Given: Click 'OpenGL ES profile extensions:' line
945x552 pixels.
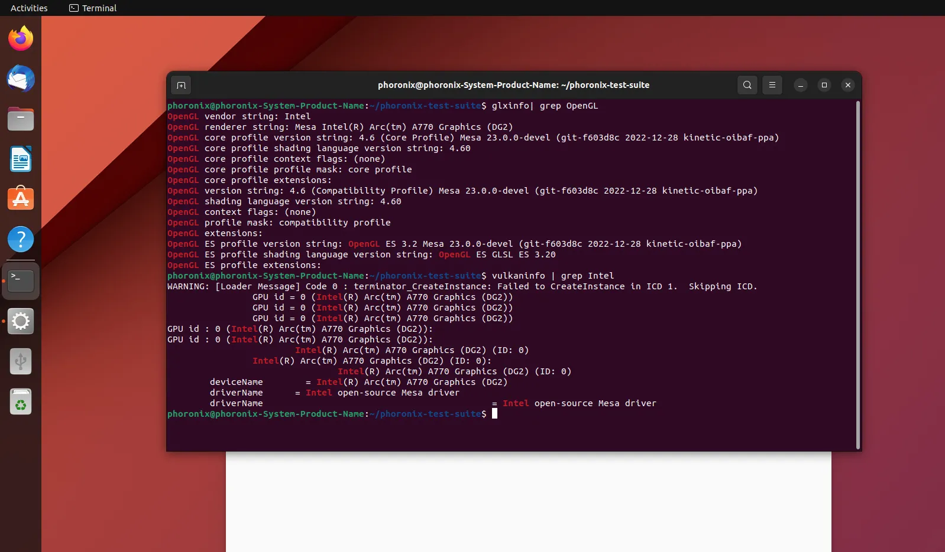Looking at the screenshot, I should point(244,265).
